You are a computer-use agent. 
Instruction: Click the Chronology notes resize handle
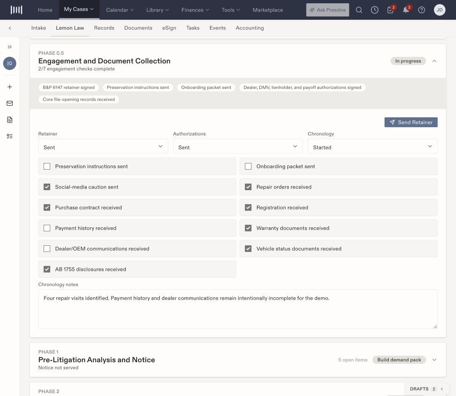tap(435, 326)
